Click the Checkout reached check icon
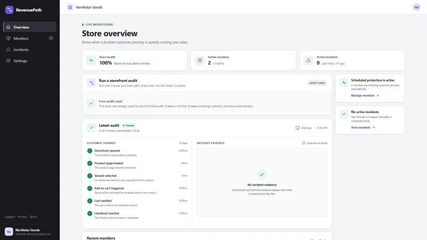This screenshot has height=240, width=427. click(x=90, y=213)
